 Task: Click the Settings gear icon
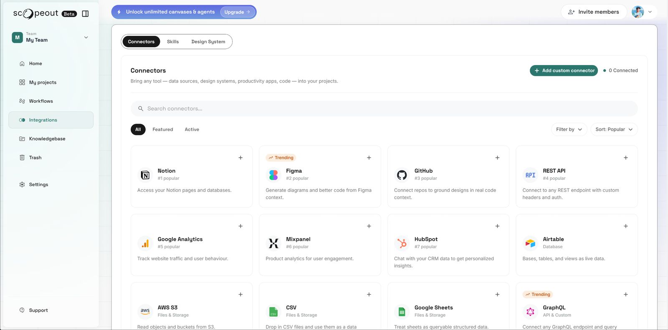22,184
